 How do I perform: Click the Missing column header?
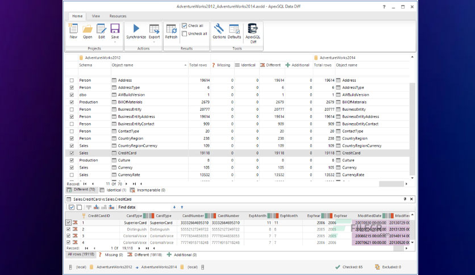tap(221, 65)
